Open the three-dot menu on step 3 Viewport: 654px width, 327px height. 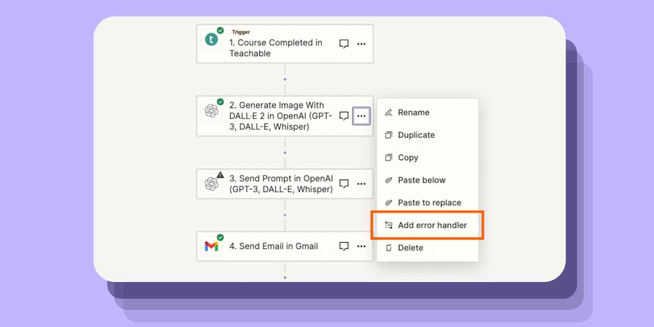pyautogui.click(x=361, y=184)
